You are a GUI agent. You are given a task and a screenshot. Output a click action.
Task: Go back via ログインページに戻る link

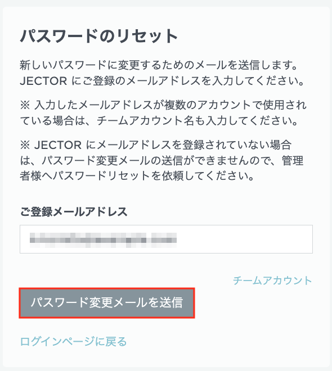click(x=73, y=341)
